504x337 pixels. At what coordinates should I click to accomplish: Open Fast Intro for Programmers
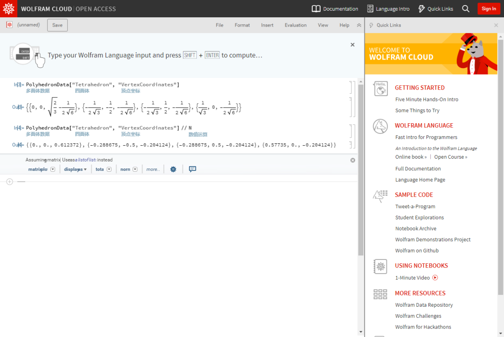pos(426,137)
